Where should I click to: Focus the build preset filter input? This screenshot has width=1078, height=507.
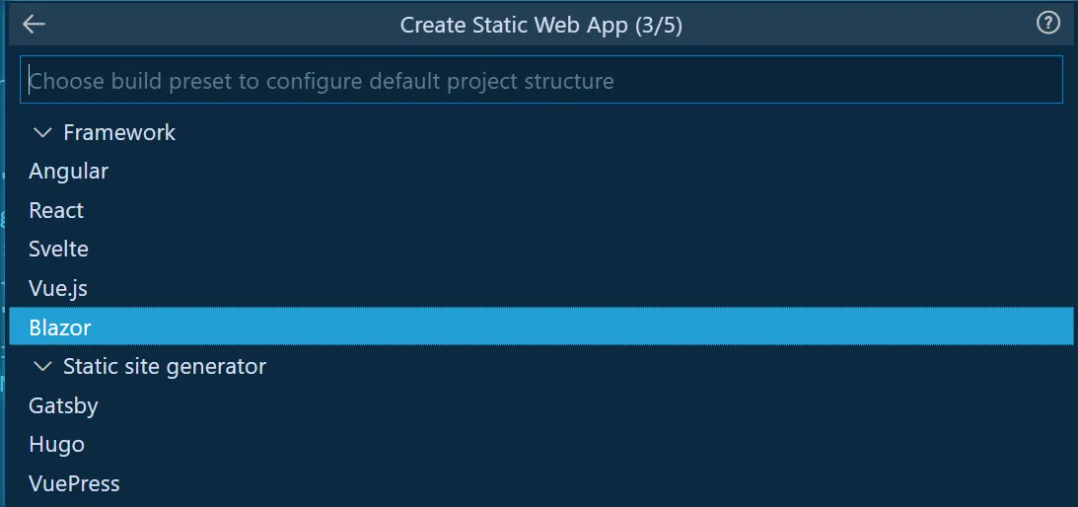click(540, 80)
